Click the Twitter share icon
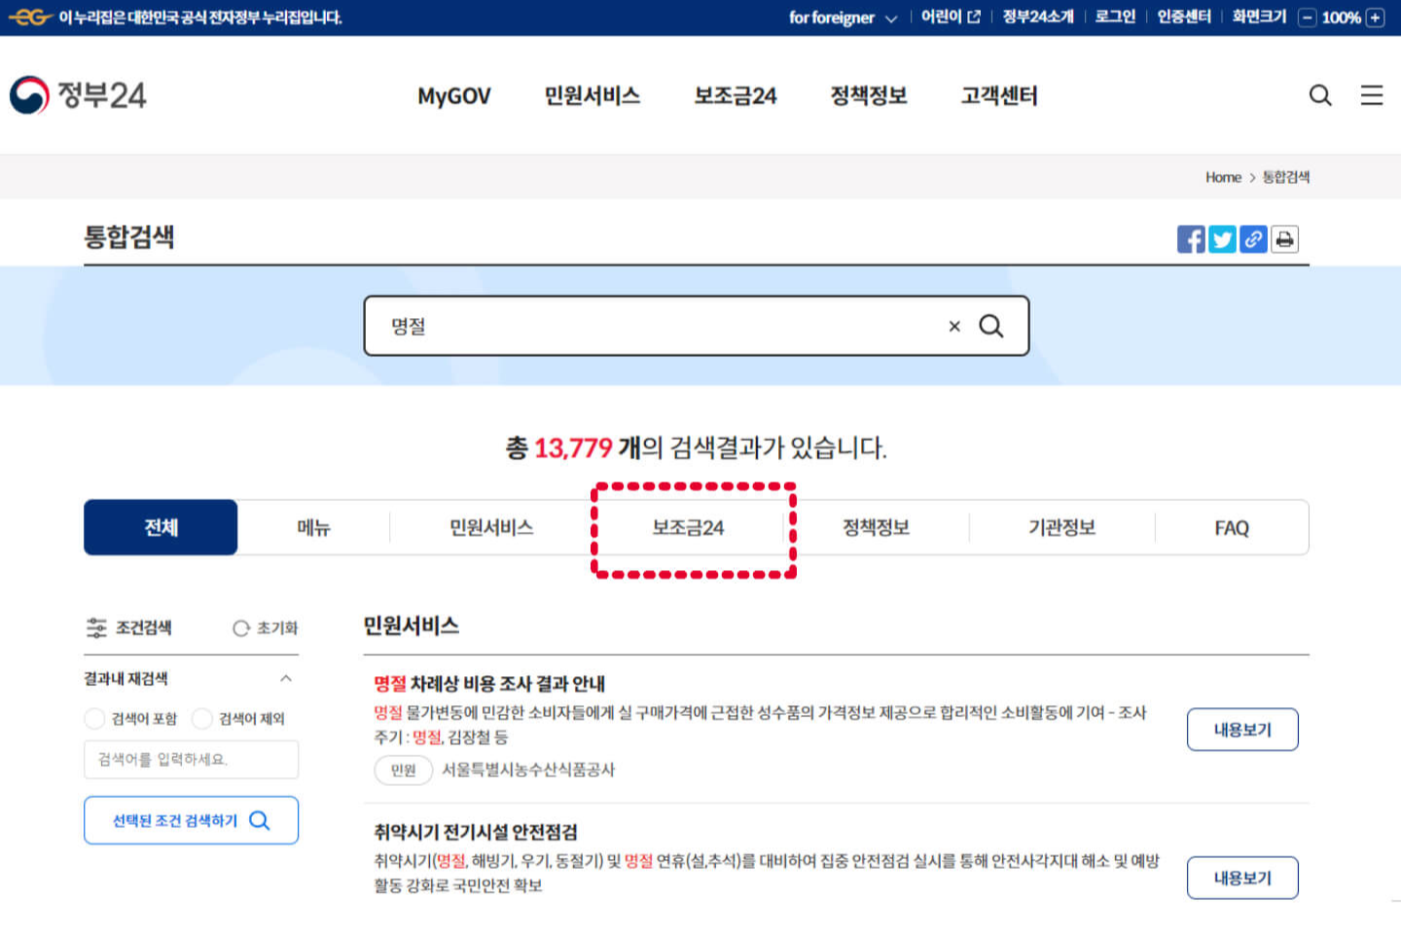This screenshot has width=1401, height=931. 1222,239
